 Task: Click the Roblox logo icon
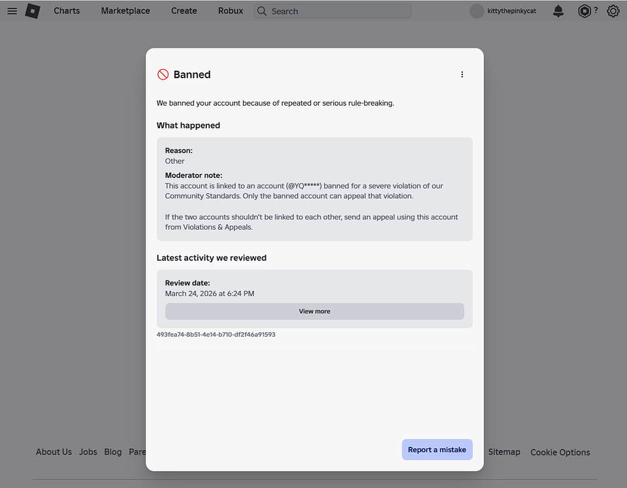pyautogui.click(x=33, y=11)
